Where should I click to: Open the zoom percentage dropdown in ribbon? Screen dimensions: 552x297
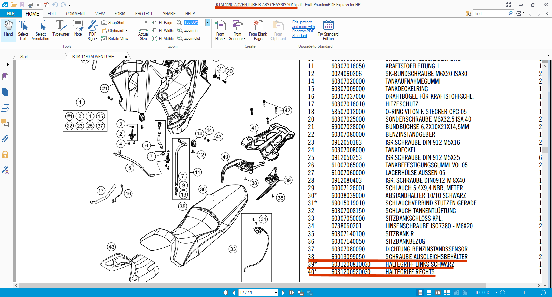(x=207, y=22)
